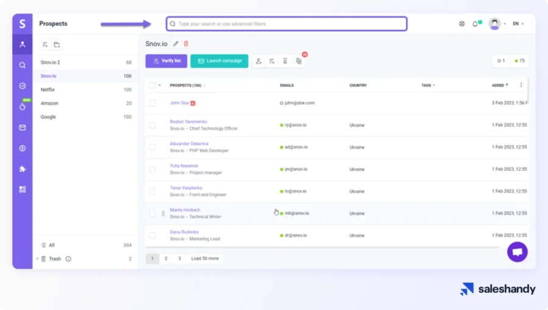
Task: Sort by the ADDED column header
Action: [500, 86]
